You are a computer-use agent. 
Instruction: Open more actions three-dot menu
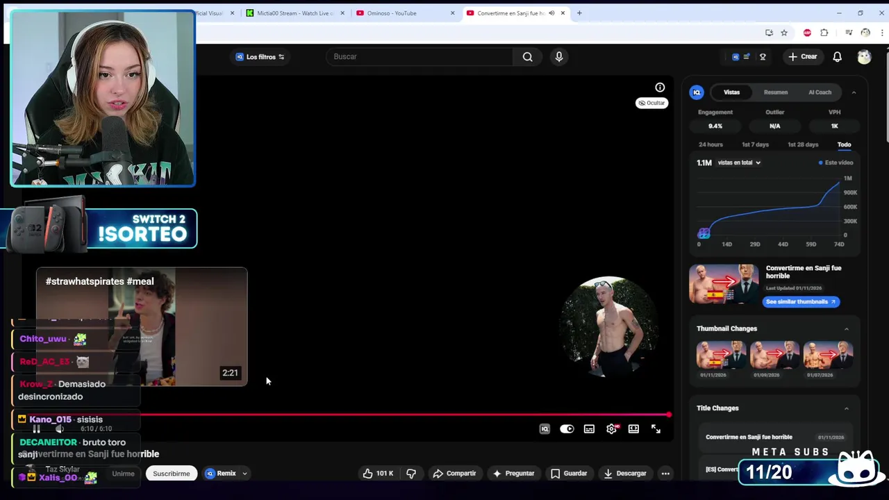(x=665, y=474)
